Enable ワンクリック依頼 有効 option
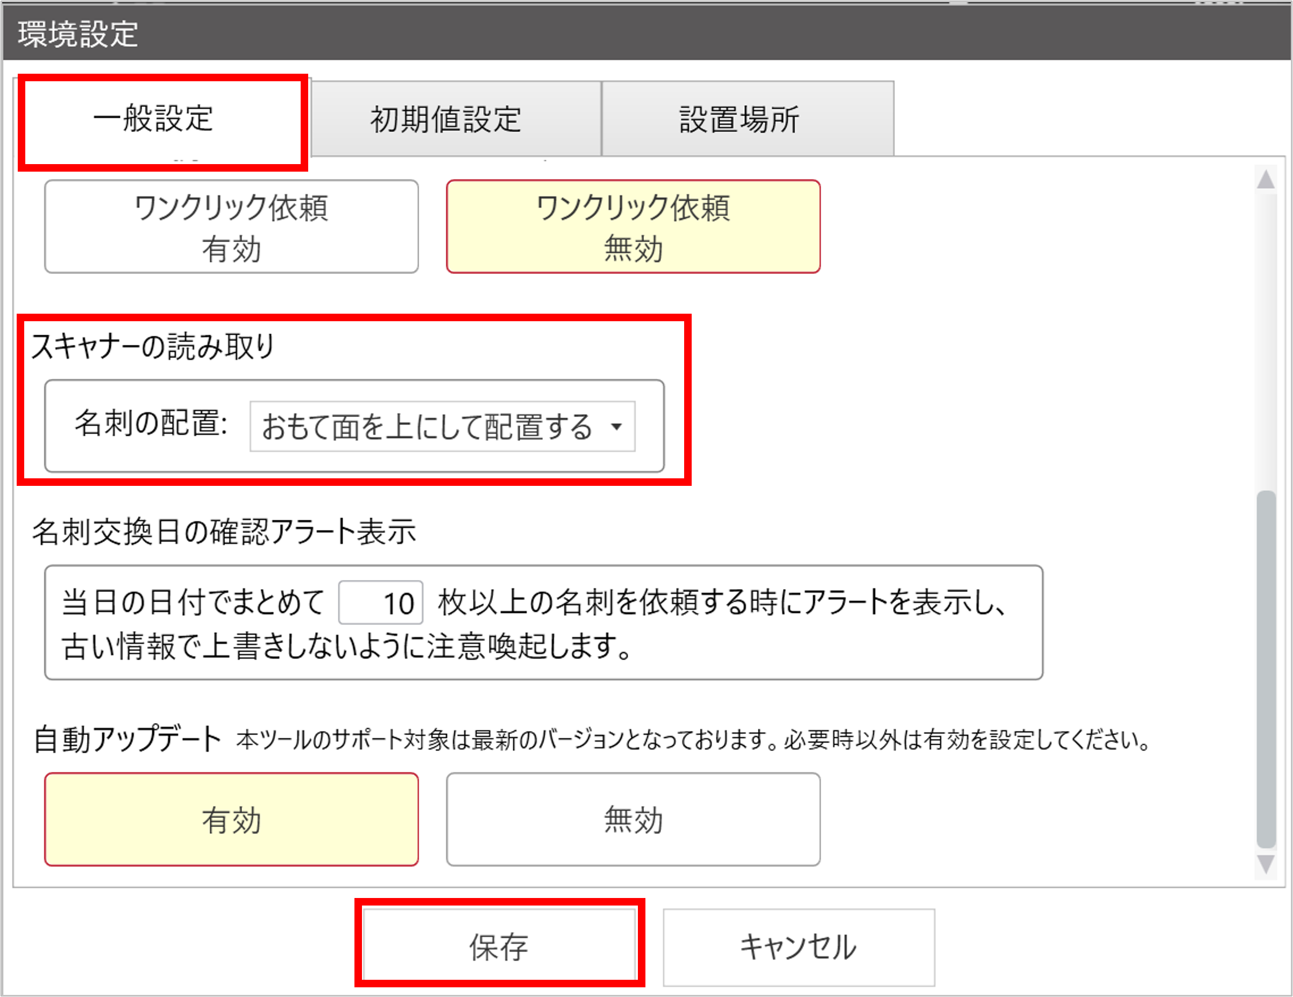 coord(231,227)
